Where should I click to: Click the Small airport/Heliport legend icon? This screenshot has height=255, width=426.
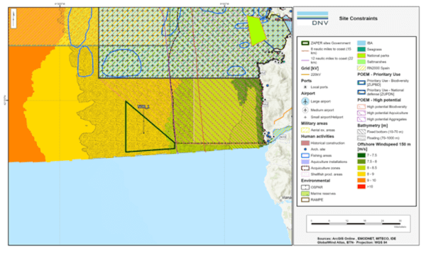305,117
